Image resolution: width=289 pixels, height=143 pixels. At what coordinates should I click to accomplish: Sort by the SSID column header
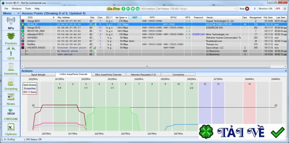pos(30,17)
